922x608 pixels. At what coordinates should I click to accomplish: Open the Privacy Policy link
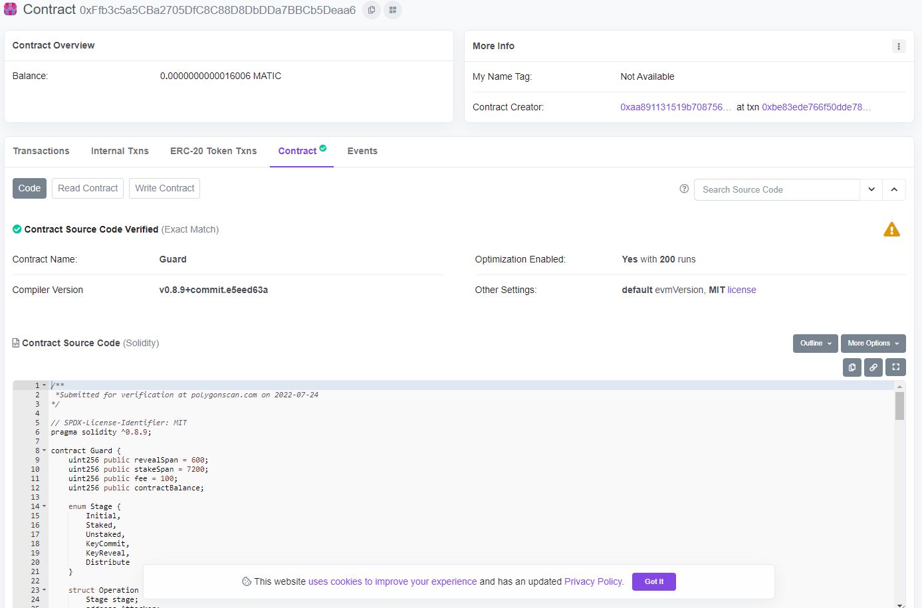[594, 581]
